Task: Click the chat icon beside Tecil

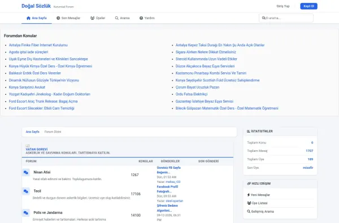Action: 26,191
